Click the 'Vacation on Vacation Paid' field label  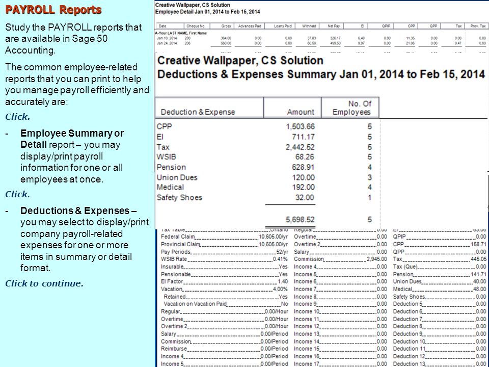click(x=195, y=304)
